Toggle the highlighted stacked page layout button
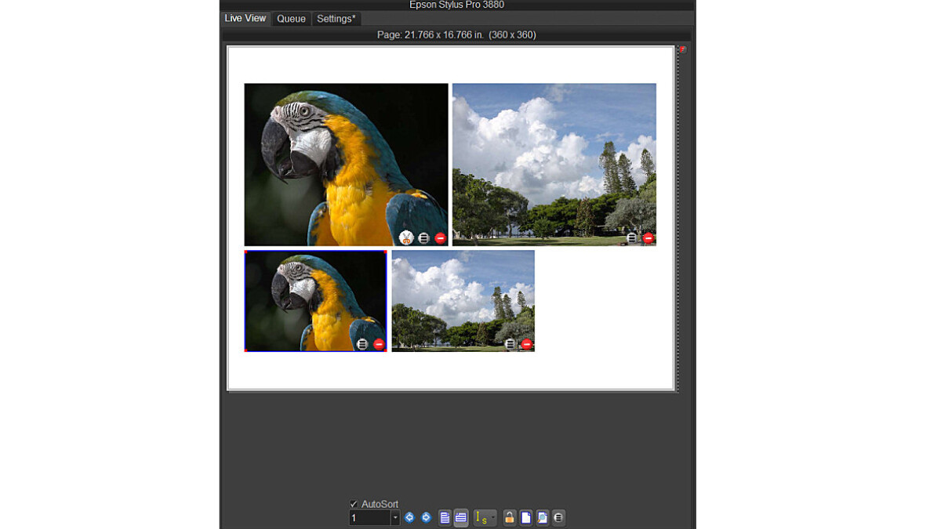 pos(461,517)
